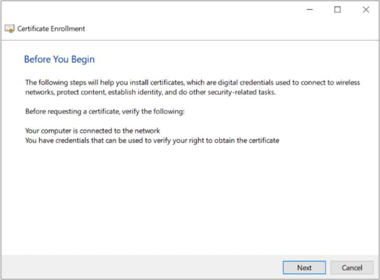Click the Certificate Enrollment wizard icon
This screenshot has width=380, height=280.
coord(9,29)
